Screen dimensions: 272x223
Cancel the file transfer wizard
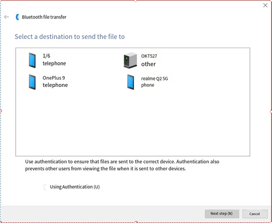[x=255, y=214]
